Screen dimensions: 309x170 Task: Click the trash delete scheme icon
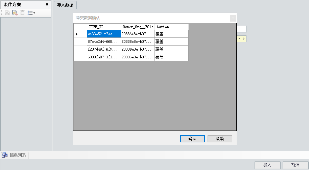click(x=22, y=13)
